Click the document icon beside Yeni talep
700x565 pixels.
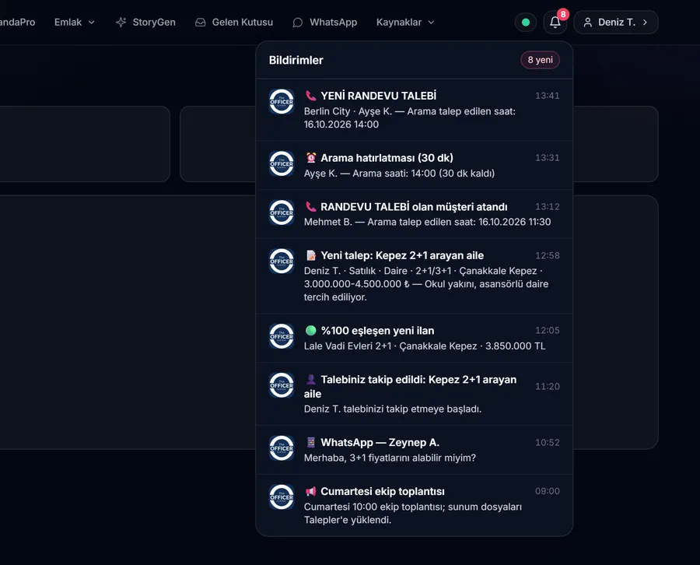pyautogui.click(x=310, y=255)
